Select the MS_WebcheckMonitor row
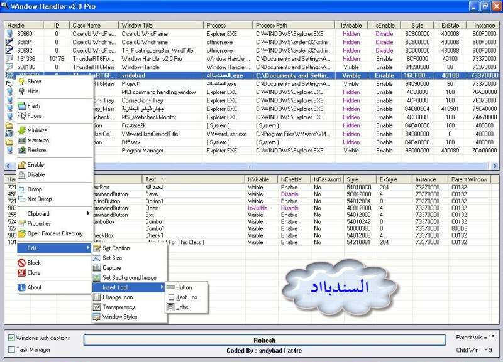Viewport: 503px width, 362px height. [251, 117]
